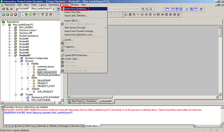Collapse the TDBU07 node
Image resolution: width=224 pixels, height=132 pixels.
tap(22, 89)
